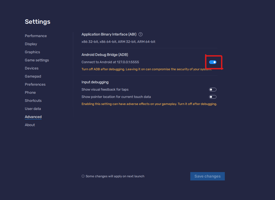Enable Show pointer location toggle

point(213,97)
